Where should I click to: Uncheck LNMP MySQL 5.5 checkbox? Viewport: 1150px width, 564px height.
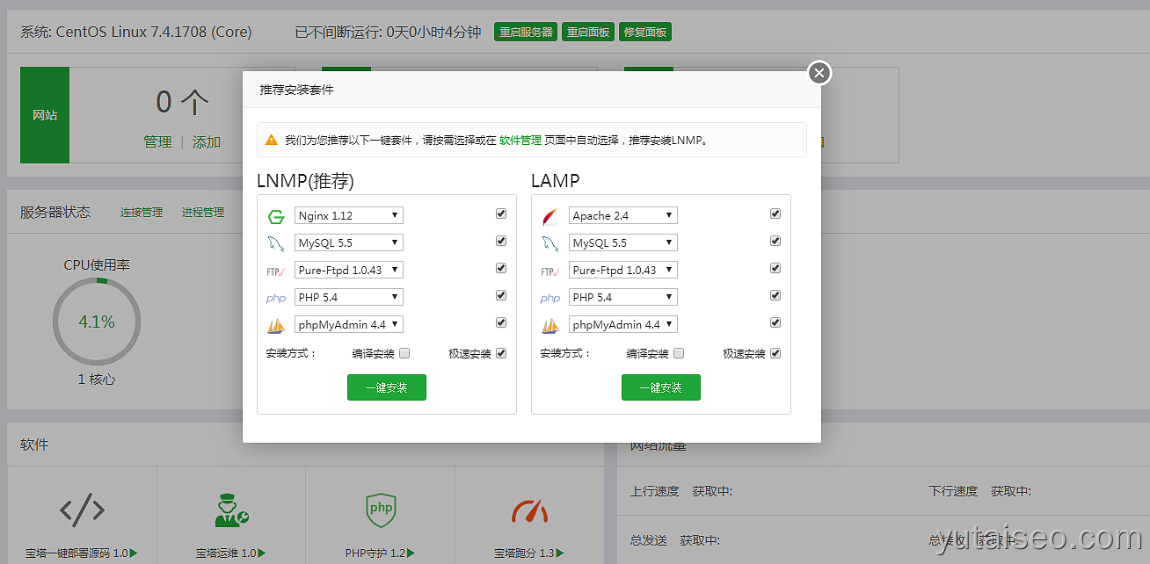tap(501, 241)
